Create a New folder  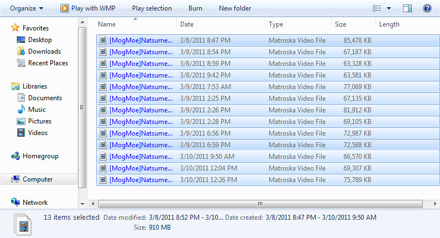click(x=235, y=8)
